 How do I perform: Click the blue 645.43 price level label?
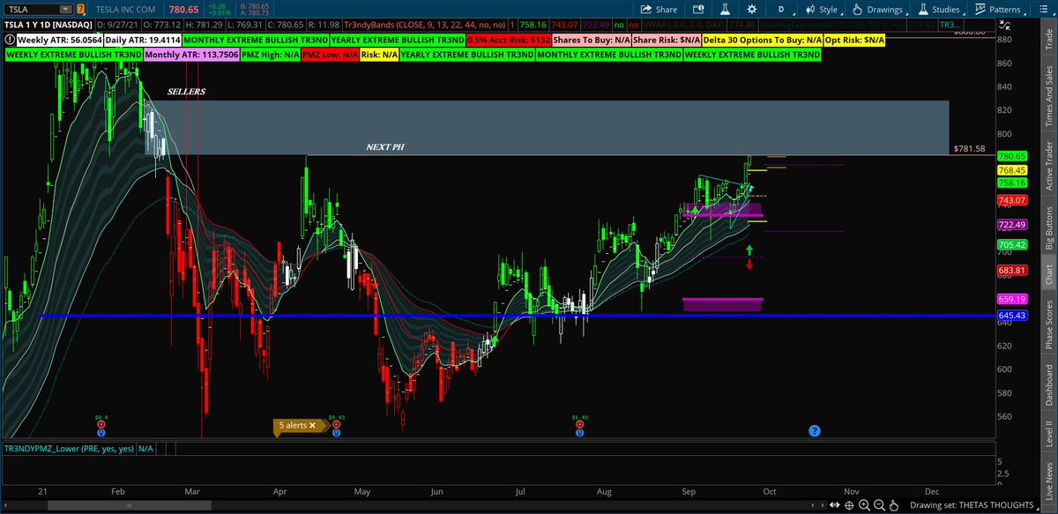tap(1010, 316)
